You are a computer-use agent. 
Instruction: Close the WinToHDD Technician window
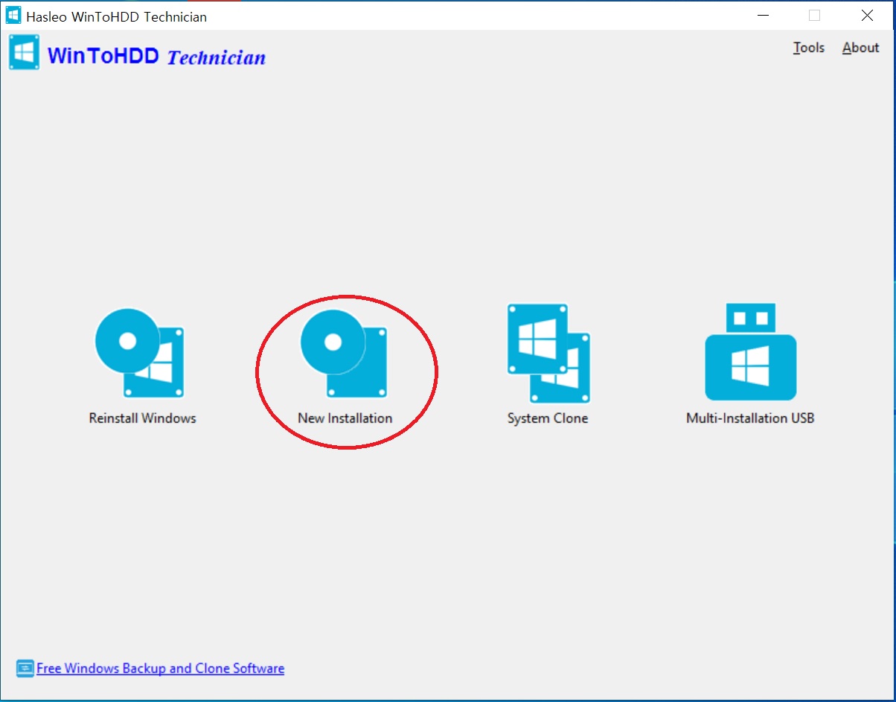coord(867,16)
